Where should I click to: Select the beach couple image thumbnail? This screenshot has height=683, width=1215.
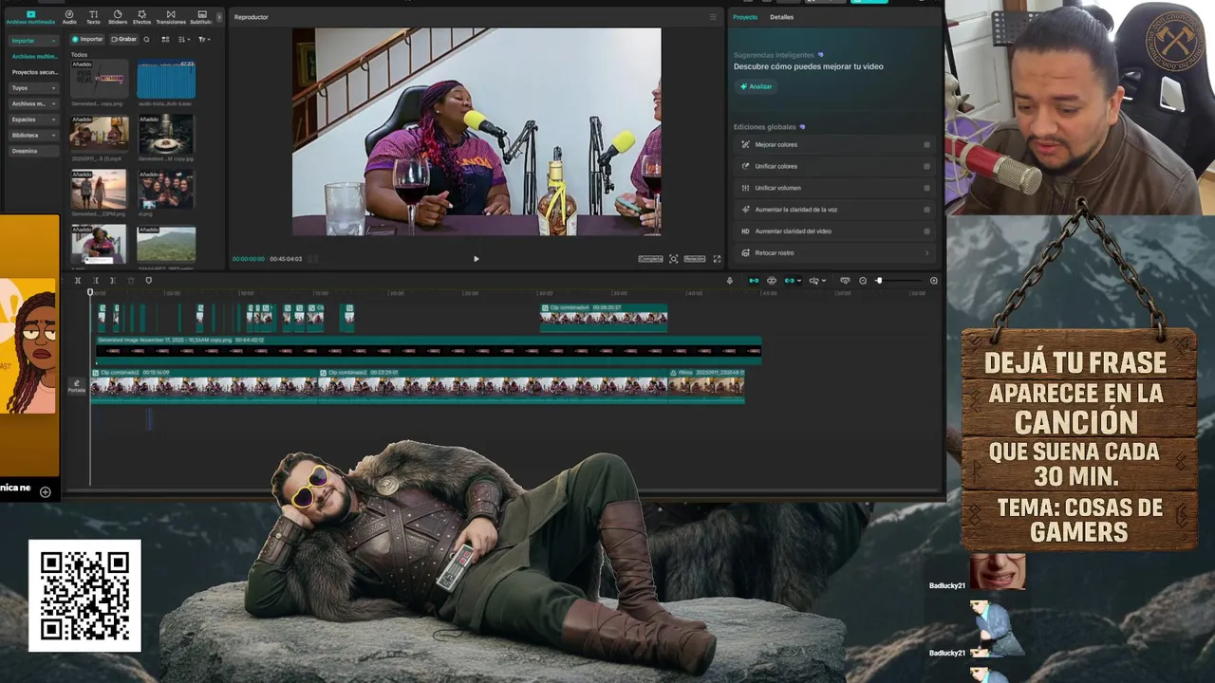pos(99,190)
